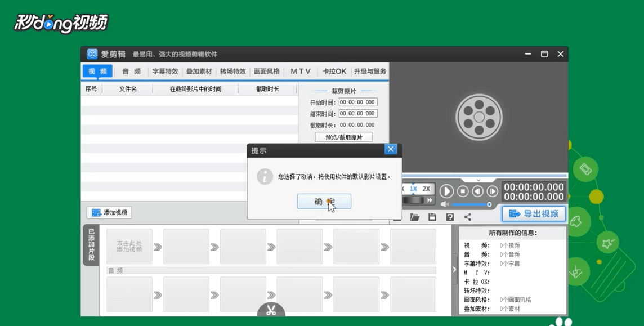The height and width of the screenshot is (326, 644).
Task: Select the 叠加素材 tab
Action: (199, 71)
